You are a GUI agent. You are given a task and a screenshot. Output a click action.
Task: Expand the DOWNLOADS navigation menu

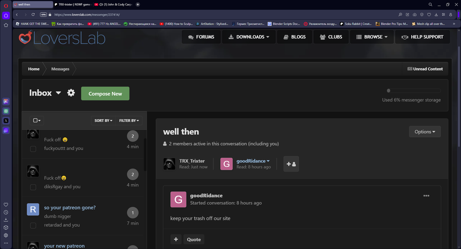click(249, 37)
